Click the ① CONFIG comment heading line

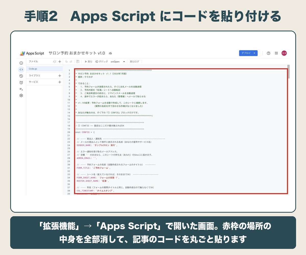click(x=100, y=126)
